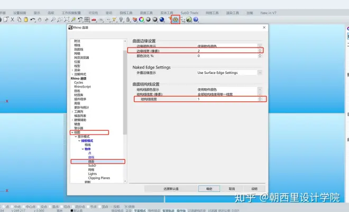Viewport: 349px width, 212px height.
Task: Click the Cut scissors icon in toolbar
Action: [13, 20]
